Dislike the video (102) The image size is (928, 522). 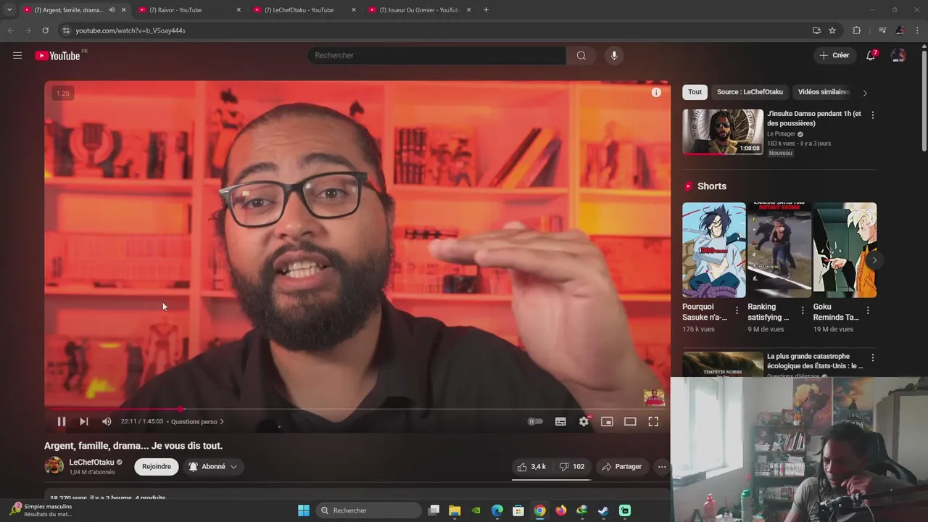571,467
